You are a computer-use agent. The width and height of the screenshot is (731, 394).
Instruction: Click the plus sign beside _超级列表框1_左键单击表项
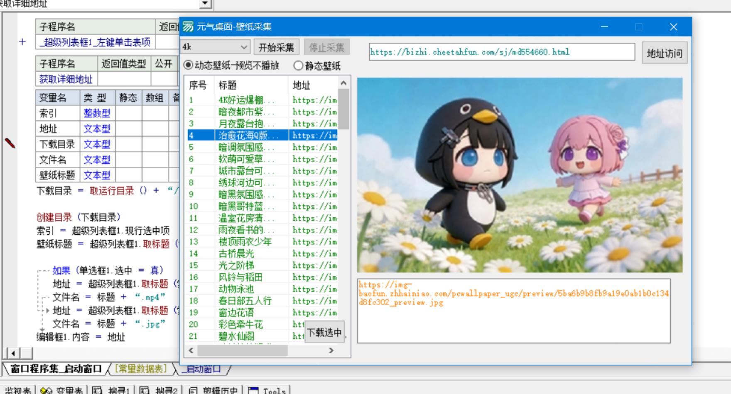point(22,42)
